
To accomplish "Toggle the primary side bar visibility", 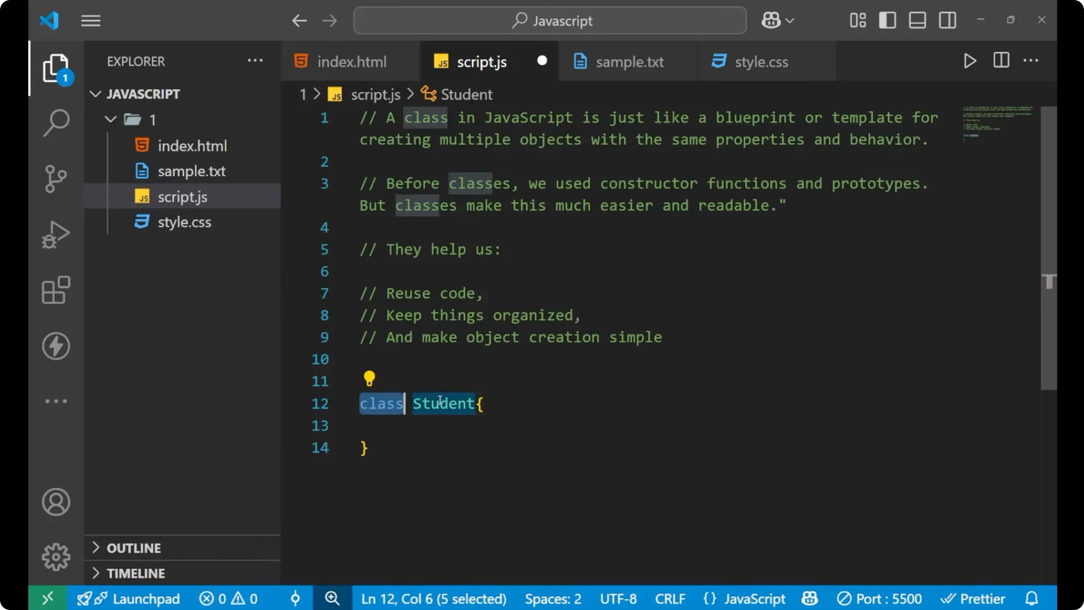I will click(x=887, y=20).
